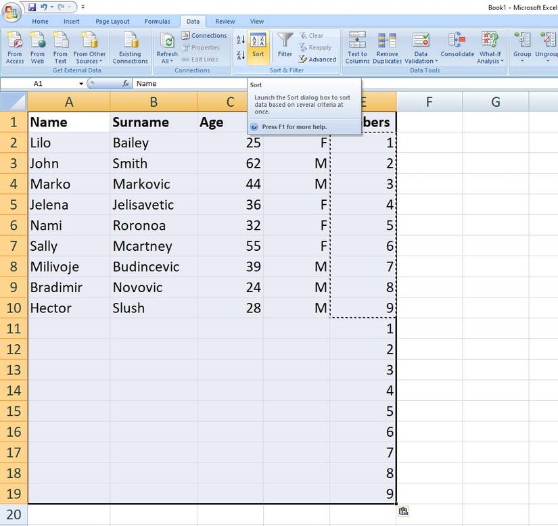Image resolution: width=558 pixels, height=526 pixels.
Task: Select row 20 header
Action: click(x=14, y=515)
